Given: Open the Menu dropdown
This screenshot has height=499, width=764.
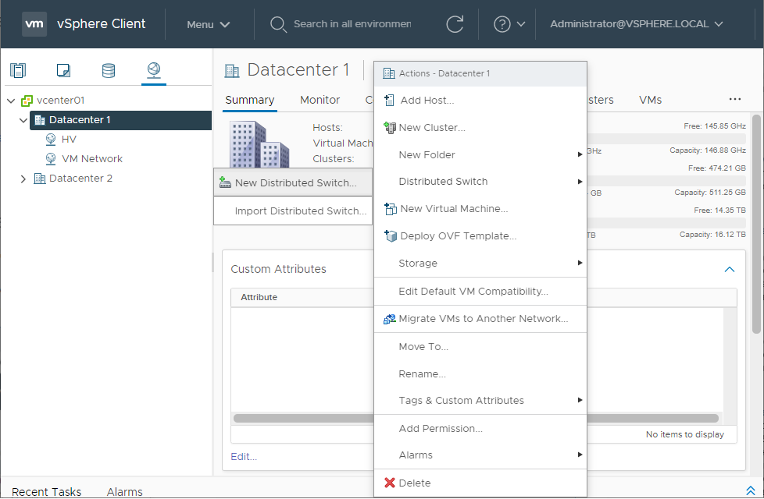Looking at the screenshot, I should [x=208, y=24].
